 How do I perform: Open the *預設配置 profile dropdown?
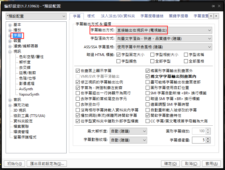(36, 16)
